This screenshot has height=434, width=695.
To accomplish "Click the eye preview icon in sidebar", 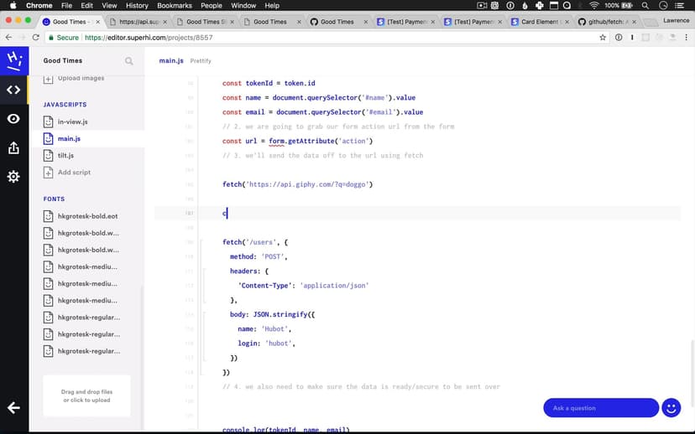I will [13, 119].
